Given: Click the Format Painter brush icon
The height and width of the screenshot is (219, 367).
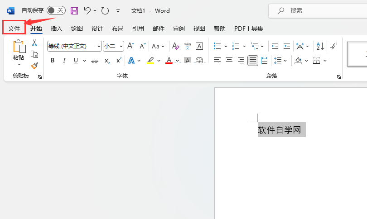Looking at the screenshot, I should 34,66.
